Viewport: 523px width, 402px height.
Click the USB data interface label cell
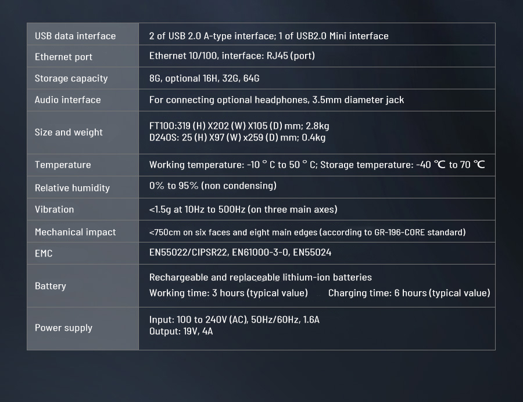pyautogui.click(x=75, y=36)
